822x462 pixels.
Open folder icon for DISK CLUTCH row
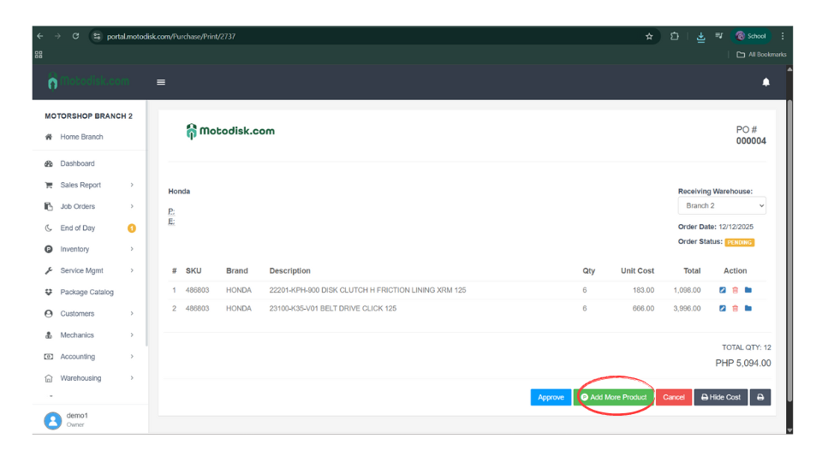[748, 290]
